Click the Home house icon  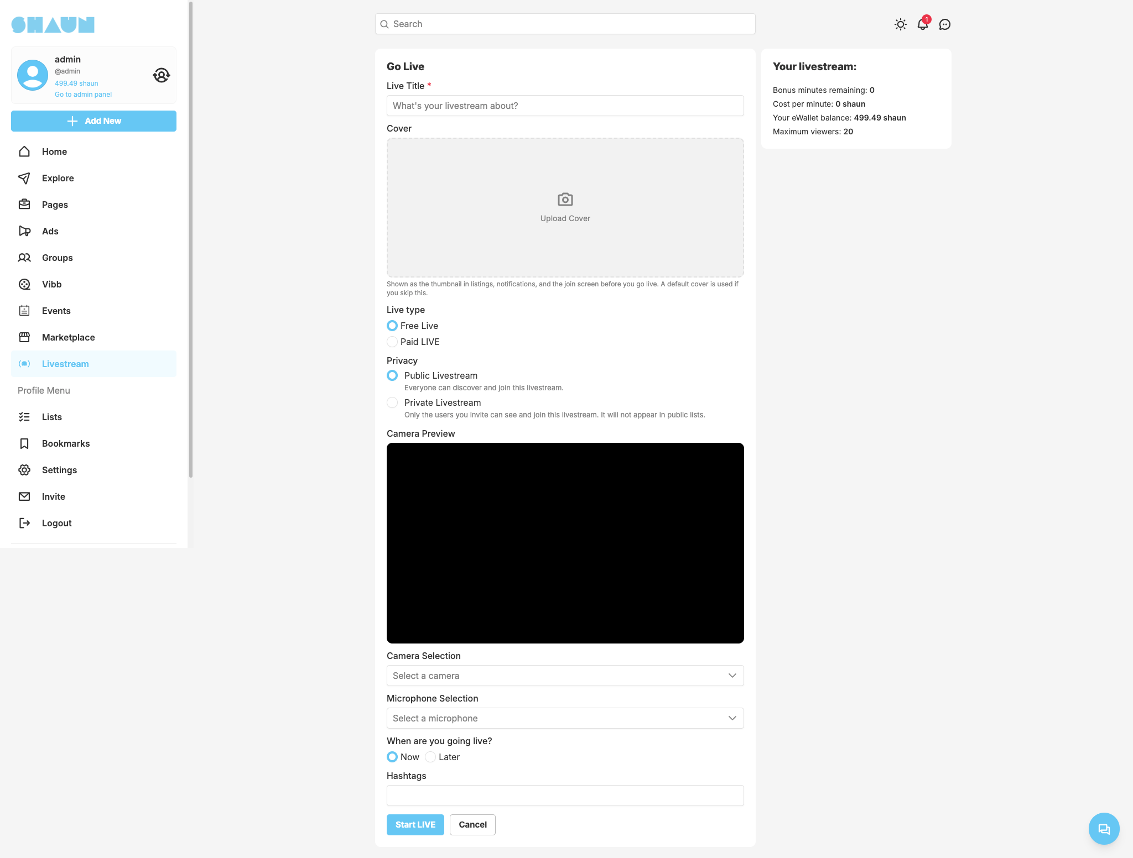[24, 151]
